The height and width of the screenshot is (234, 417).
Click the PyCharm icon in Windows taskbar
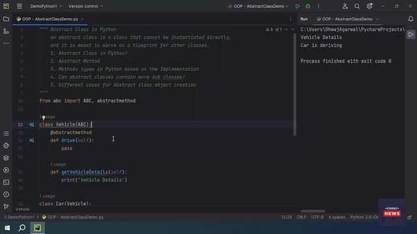(37, 227)
